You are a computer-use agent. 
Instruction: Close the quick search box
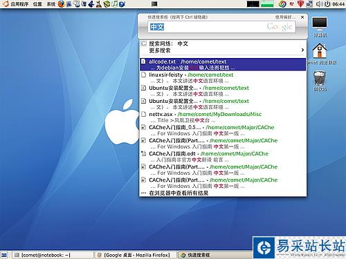click(x=302, y=17)
